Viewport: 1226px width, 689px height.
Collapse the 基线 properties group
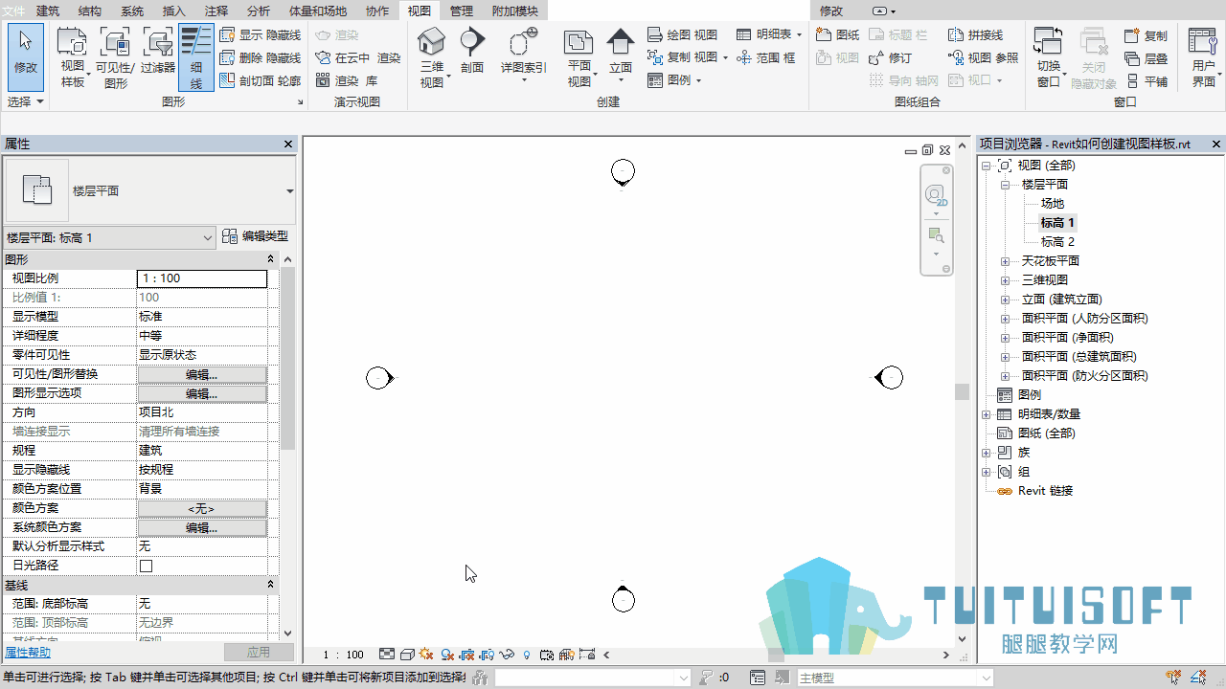click(270, 585)
